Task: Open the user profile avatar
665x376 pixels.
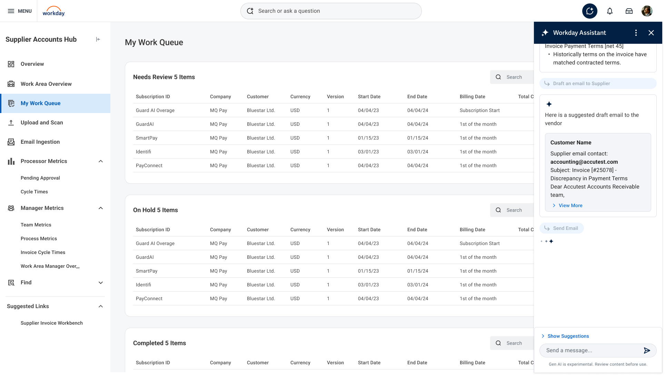Action: (x=647, y=11)
